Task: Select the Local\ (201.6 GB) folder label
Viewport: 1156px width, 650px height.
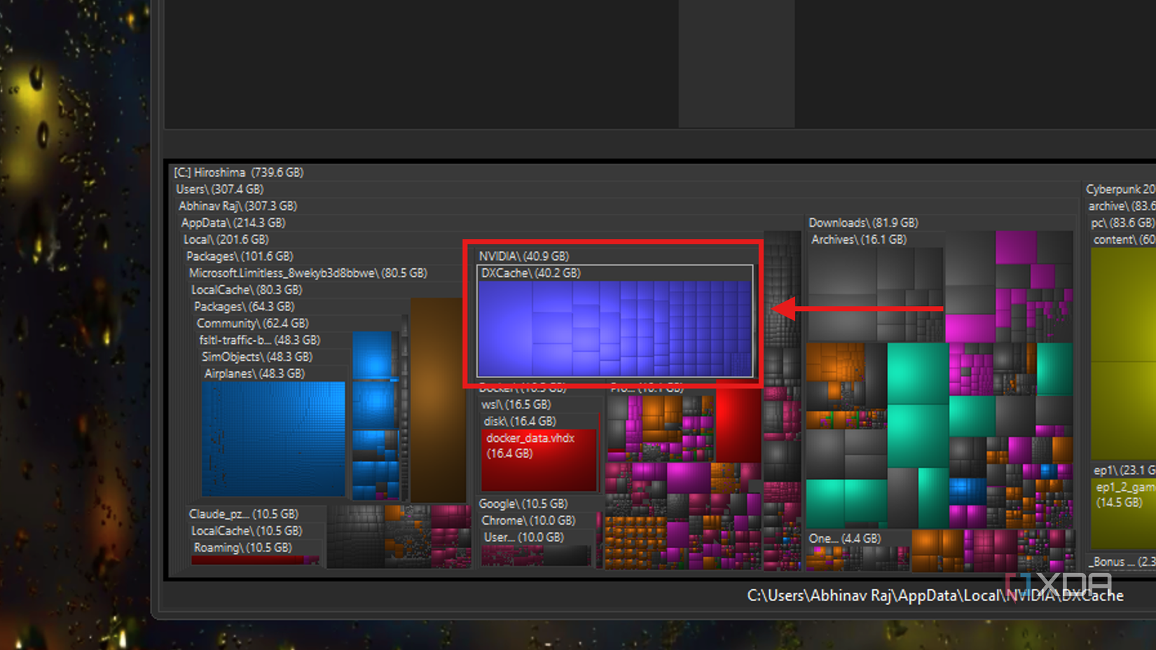Action: point(226,240)
